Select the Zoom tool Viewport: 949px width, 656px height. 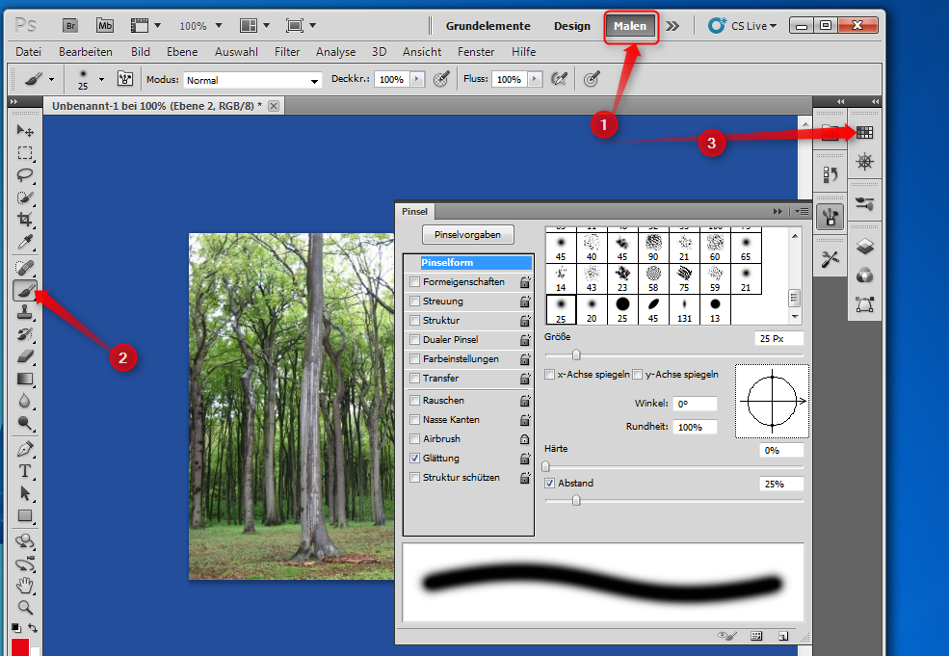click(24, 608)
